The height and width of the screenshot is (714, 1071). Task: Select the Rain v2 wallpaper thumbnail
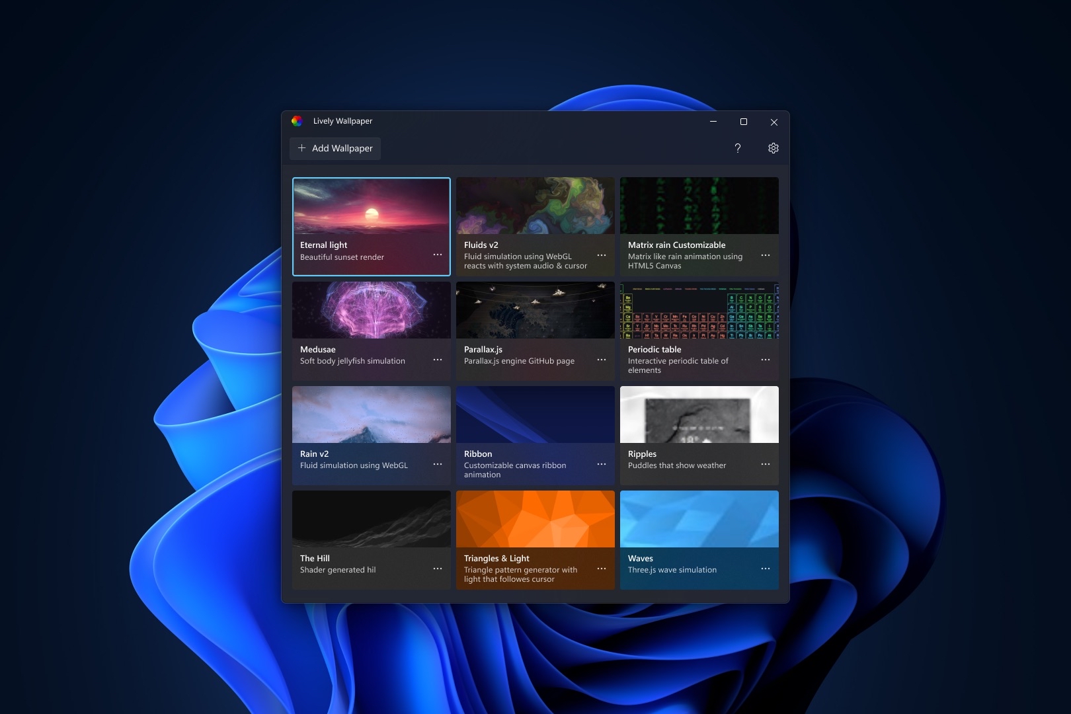tap(372, 415)
